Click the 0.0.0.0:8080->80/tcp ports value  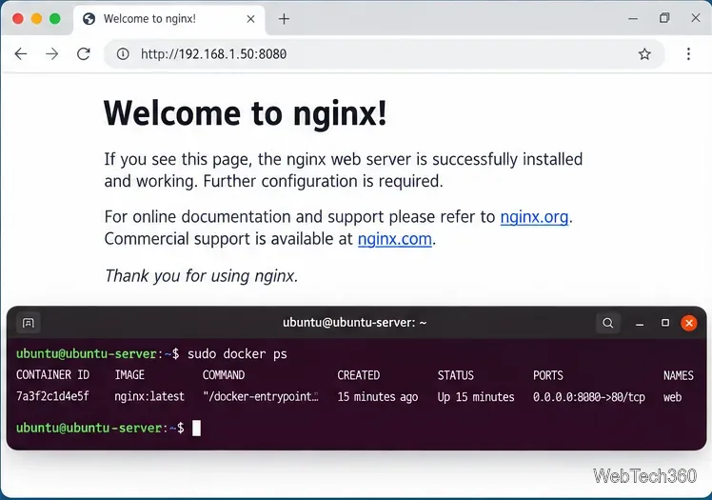pos(589,397)
